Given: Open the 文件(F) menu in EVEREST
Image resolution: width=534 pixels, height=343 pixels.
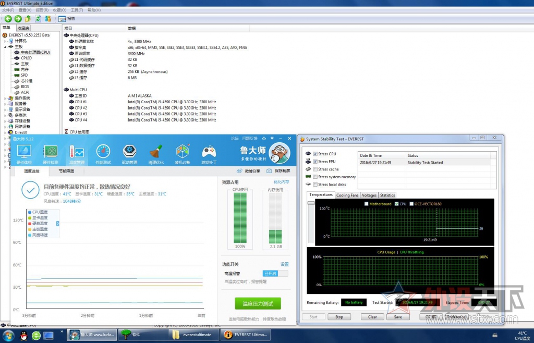Looking at the screenshot, I should click(x=8, y=10).
